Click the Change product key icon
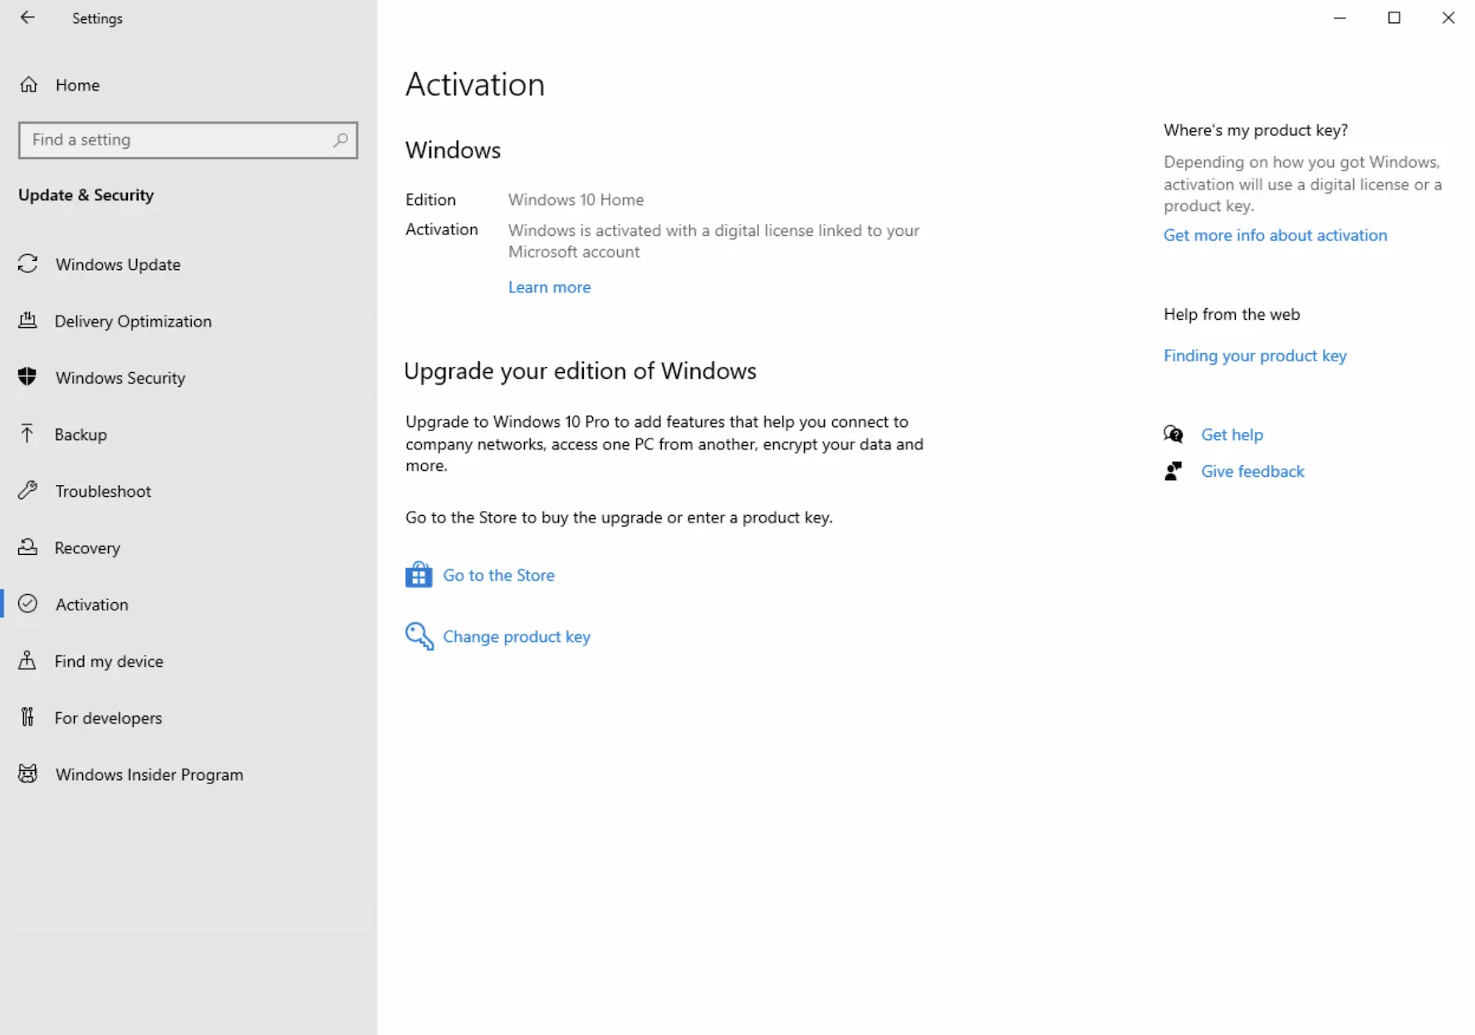 419,636
